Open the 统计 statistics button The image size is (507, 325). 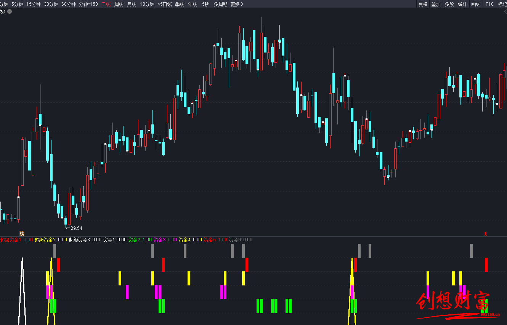(x=462, y=4)
